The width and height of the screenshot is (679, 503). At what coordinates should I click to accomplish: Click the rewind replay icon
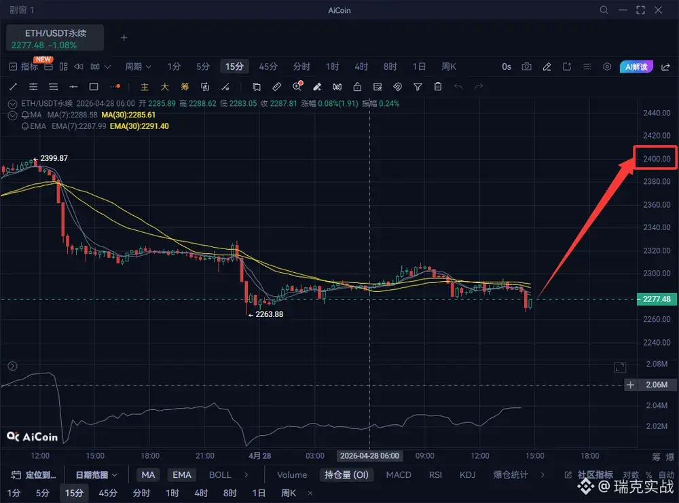(78, 67)
